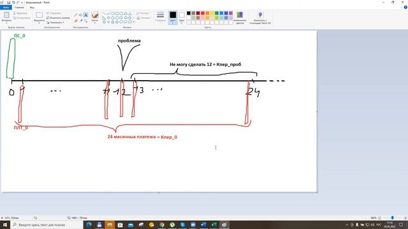Click Redo arrow in quick access toolbar
The height and width of the screenshot is (229, 408).
[x=18, y=3]
